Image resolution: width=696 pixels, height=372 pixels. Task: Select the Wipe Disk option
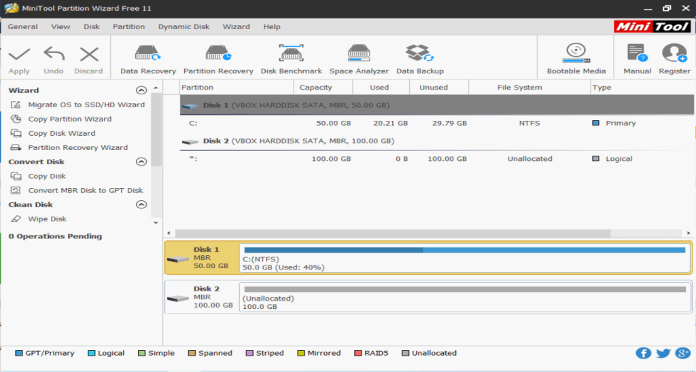[x=47, y=219]
